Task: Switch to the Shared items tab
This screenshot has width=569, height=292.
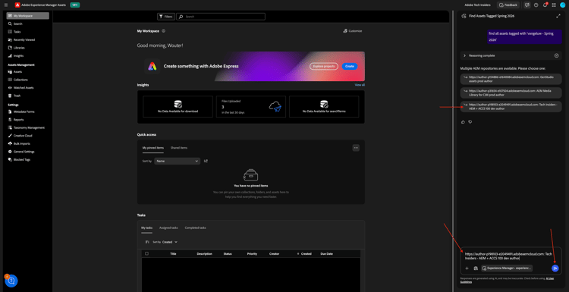Action: (x=179, y=148)
